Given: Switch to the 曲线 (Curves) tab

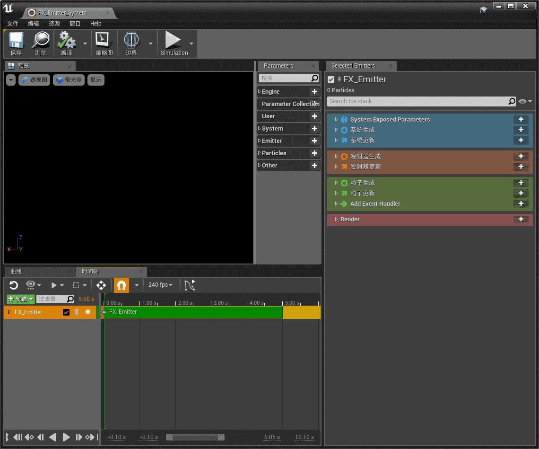Looking at the screenshot, I should point(17,272).
